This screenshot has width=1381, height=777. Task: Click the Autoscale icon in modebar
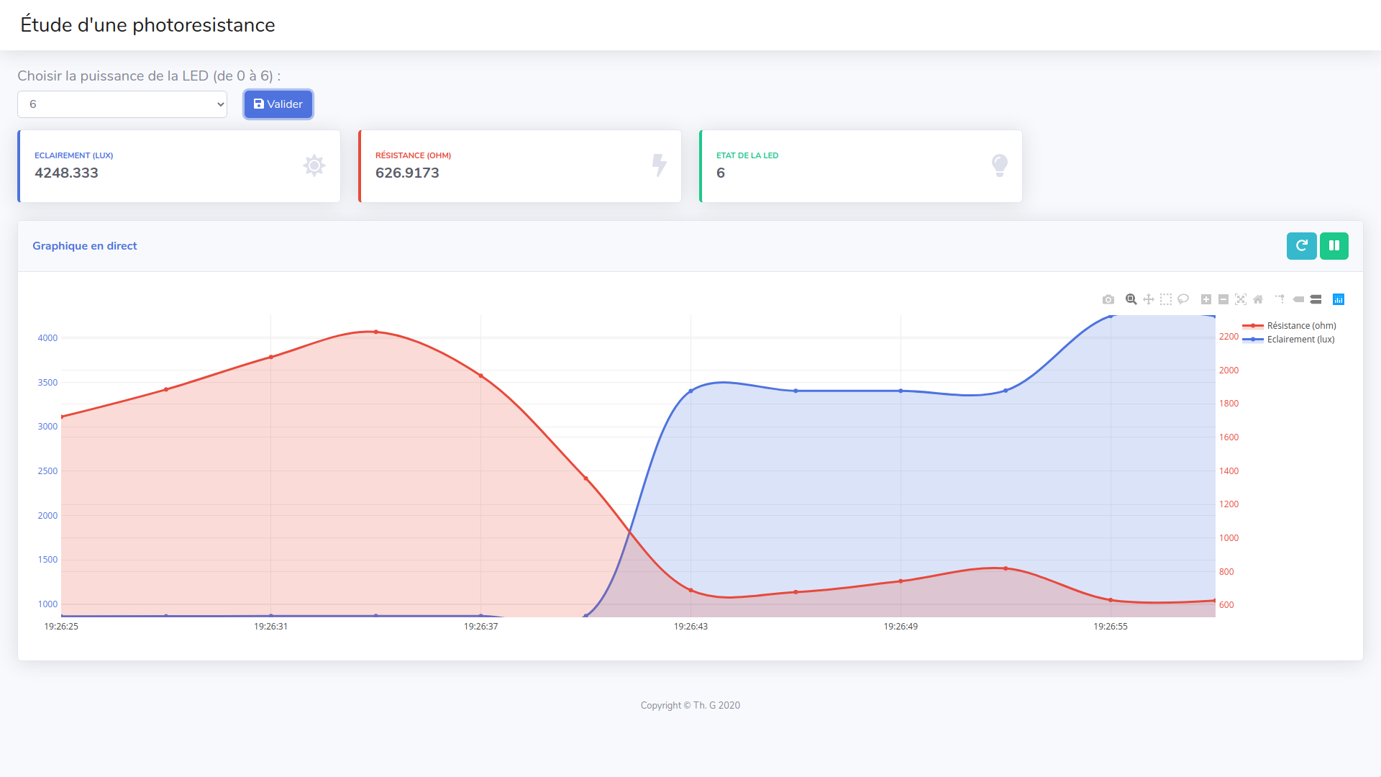pyautogui.click(x=1241, y=299)
